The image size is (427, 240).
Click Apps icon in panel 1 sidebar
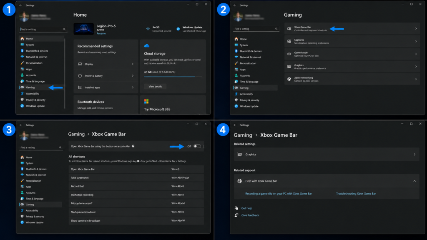pyautogui.click(x=23, y=69)
